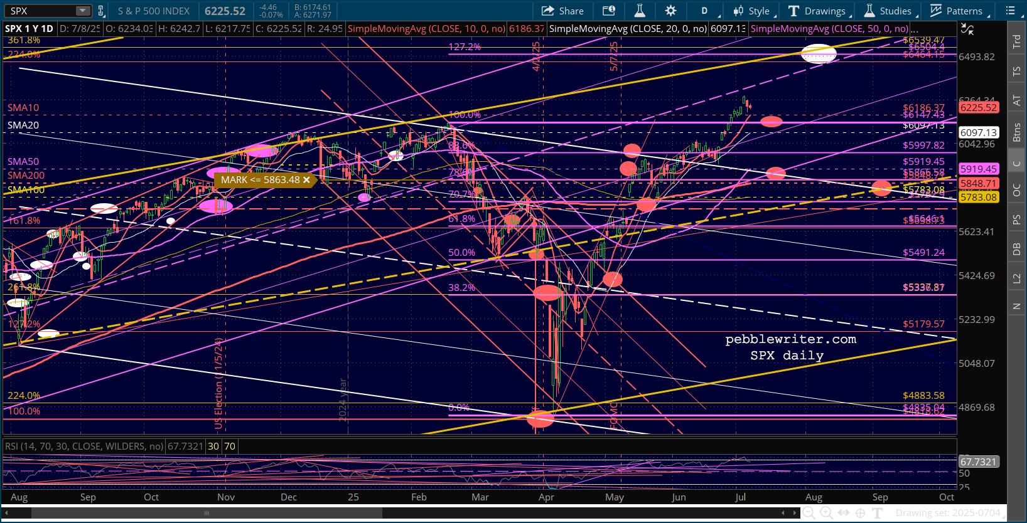Image resolution: width=1027 pixels, height=523 pixels.
Task: Zoom in using the magnifier plus icon
Action: click(826, 513)
